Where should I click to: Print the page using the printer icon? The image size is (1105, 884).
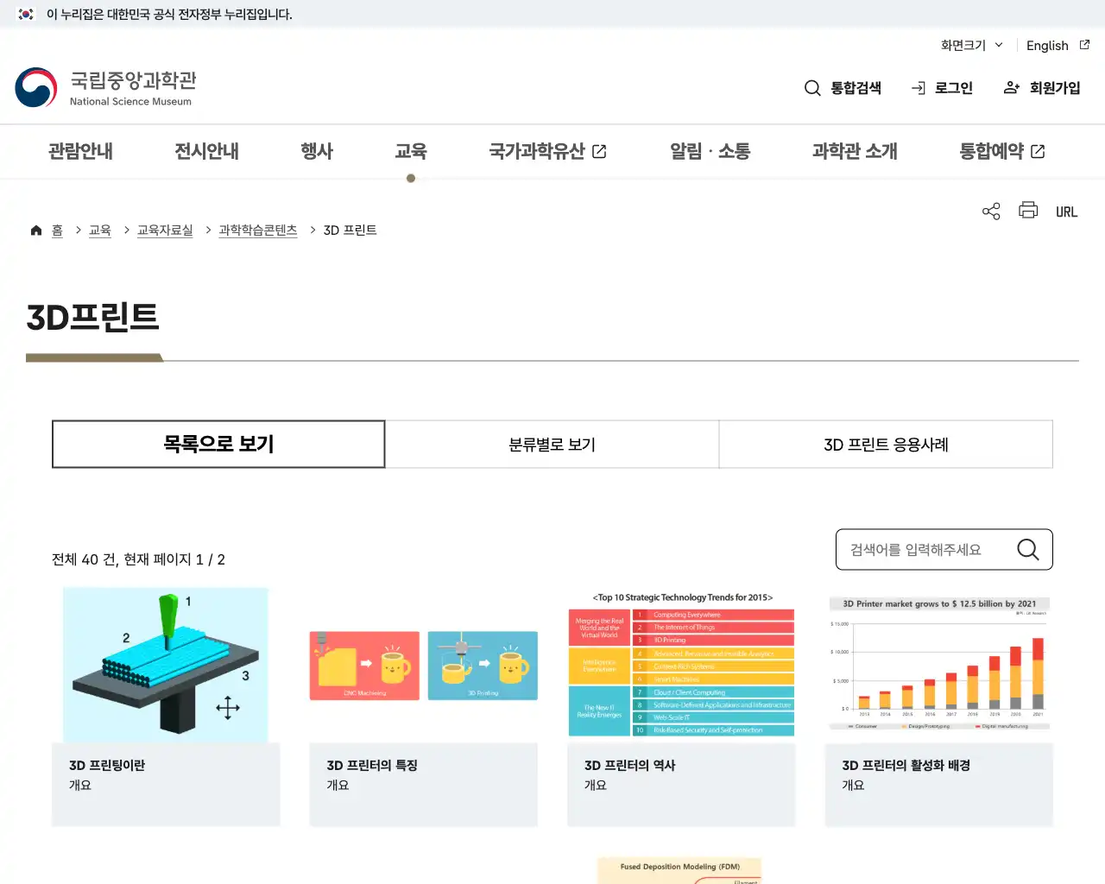[x=1027, y=210]
